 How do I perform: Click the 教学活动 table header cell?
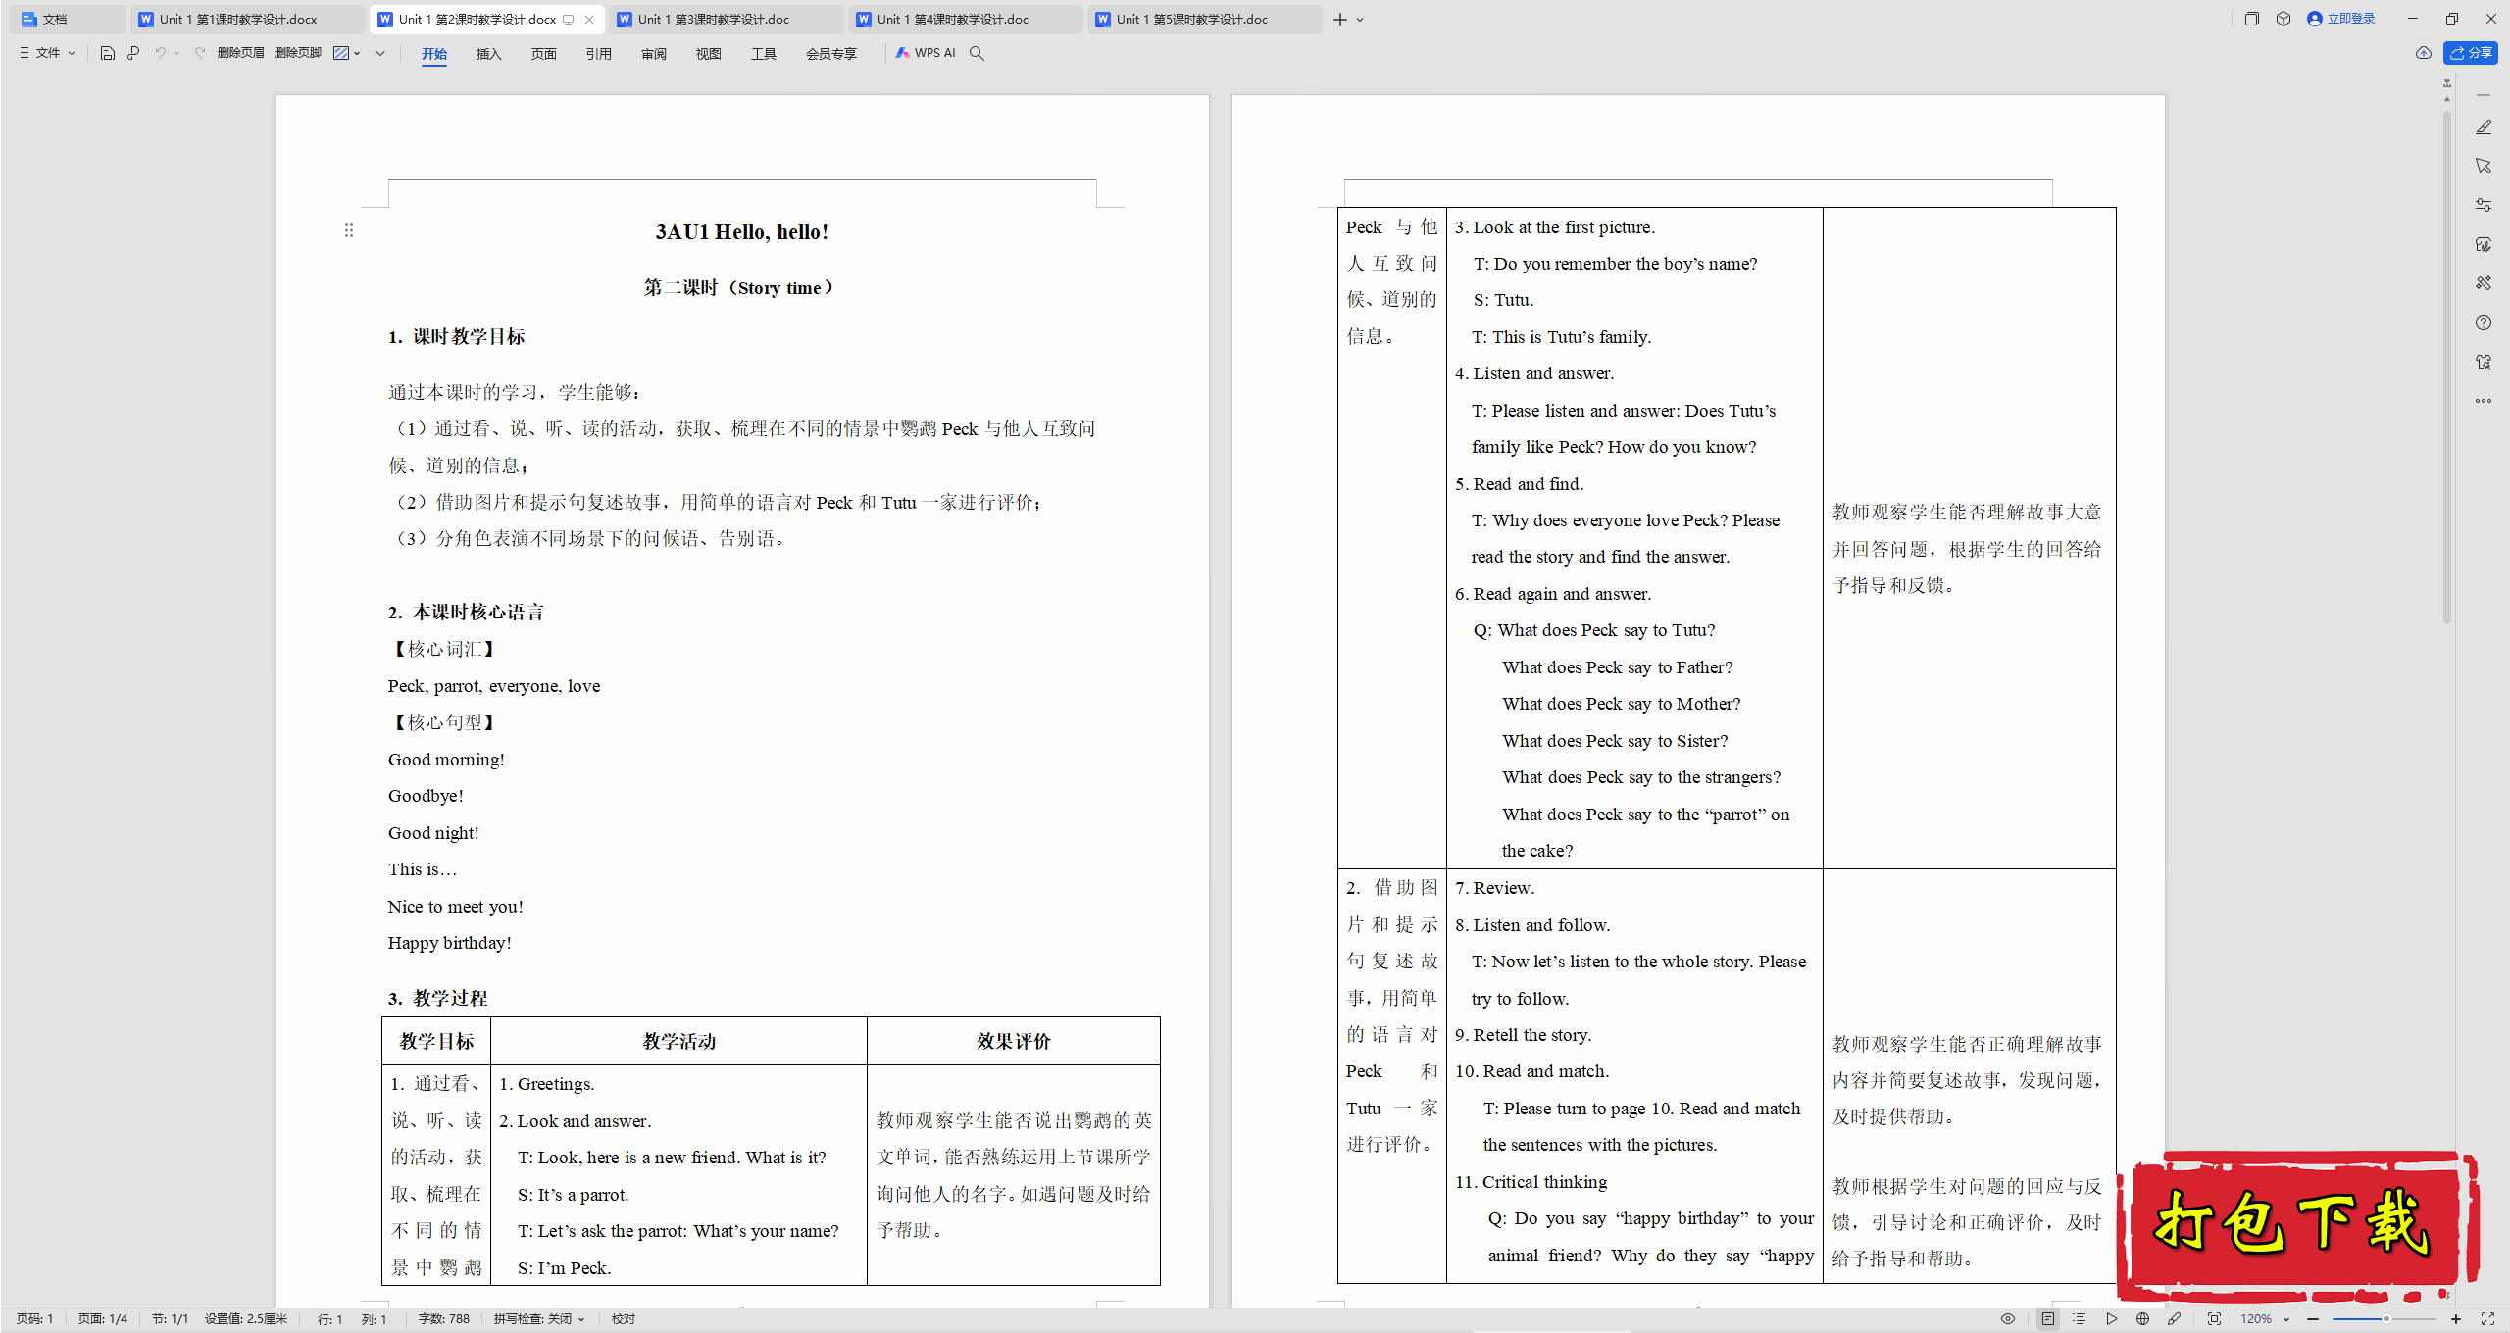[678, 1041]
